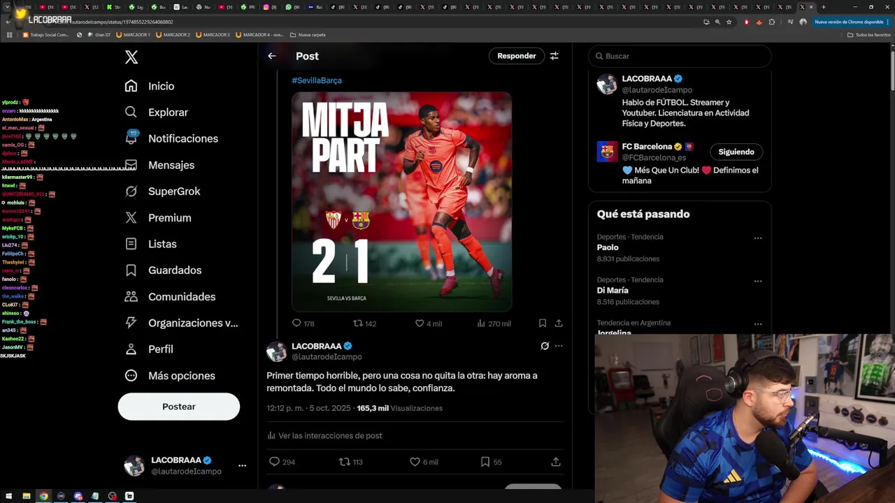Screen dimensions: 895x503
Task: Open the post's three-dot options menu
Action: click(559, 346)
